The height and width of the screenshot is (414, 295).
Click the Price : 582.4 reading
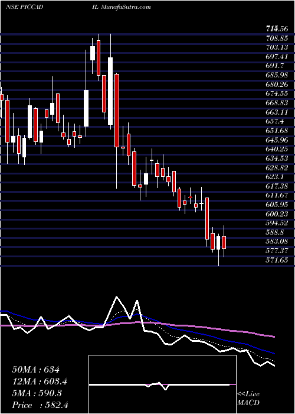click(40, 405)
